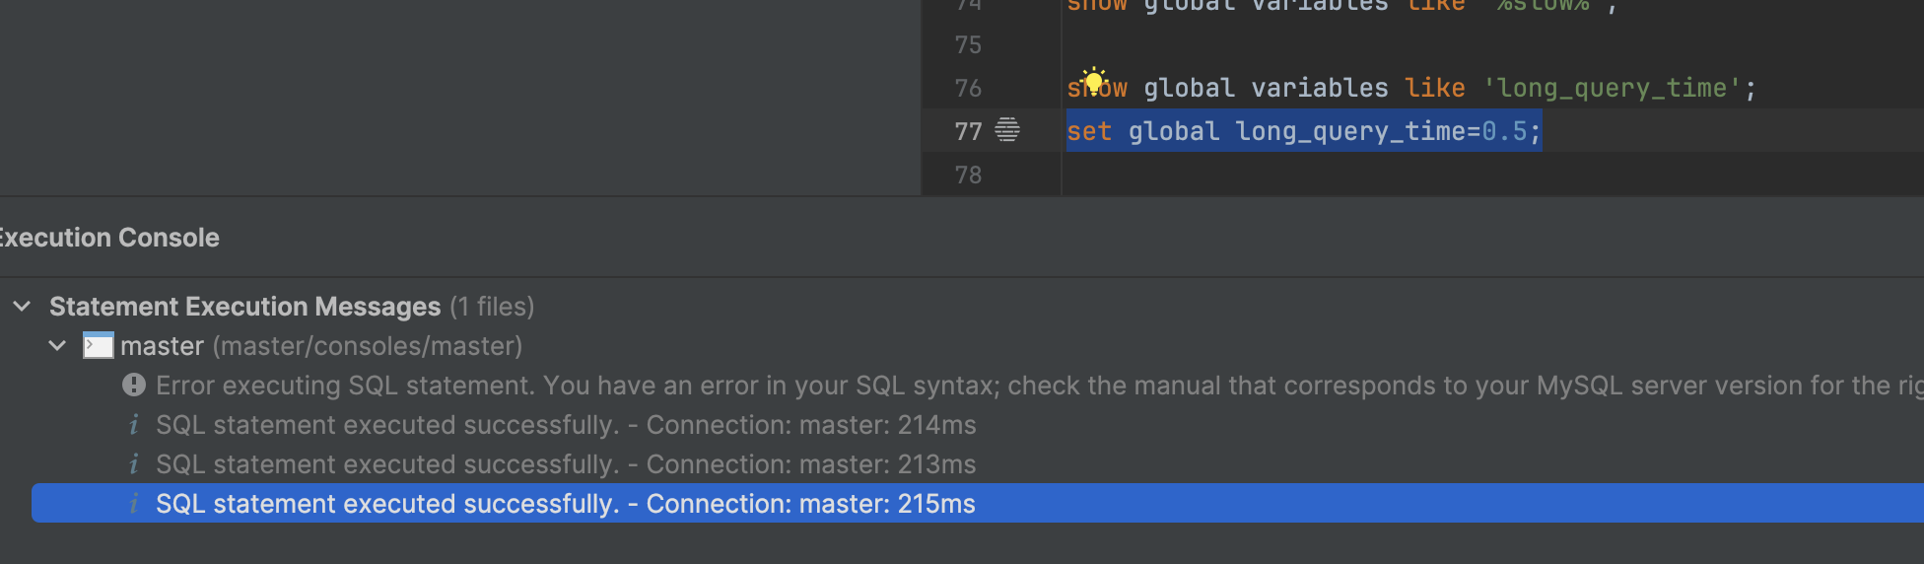1924x564 pixels.
Task: Click the light bulb intention icon on line 76
Action: (x=1093, y=80)
